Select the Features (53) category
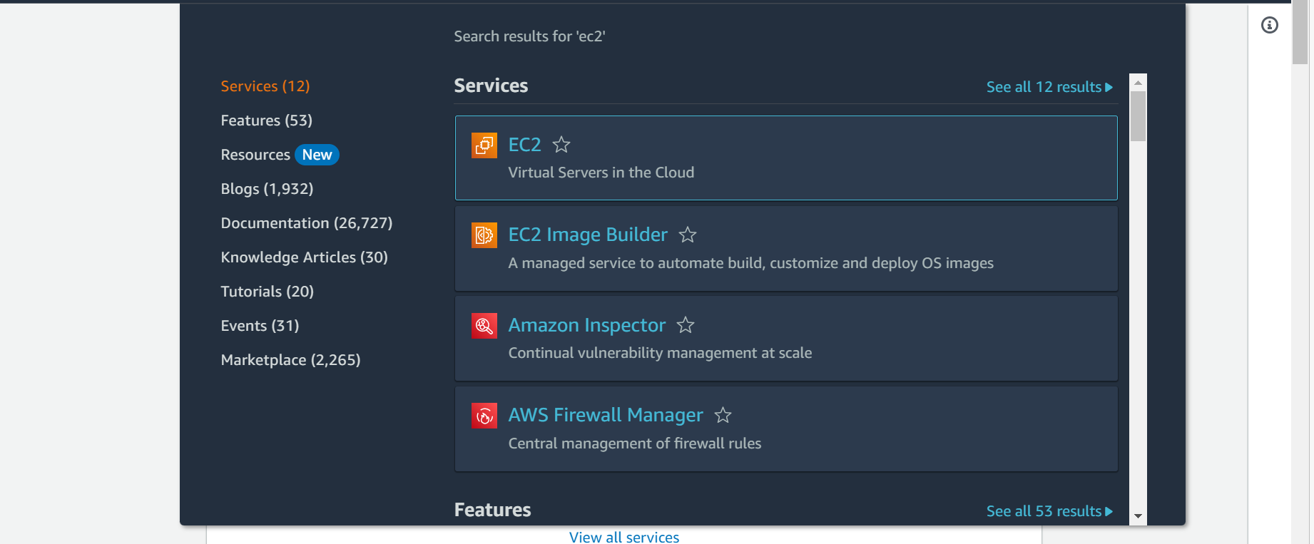This screenshot has width=1314, height=544. [267, 120]
